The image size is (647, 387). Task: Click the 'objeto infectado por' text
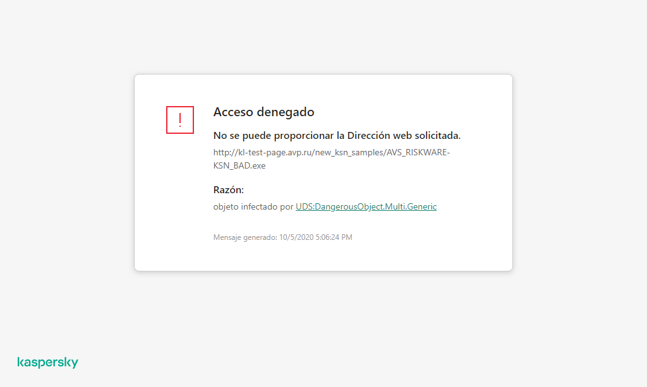click(x=253, y=206)
